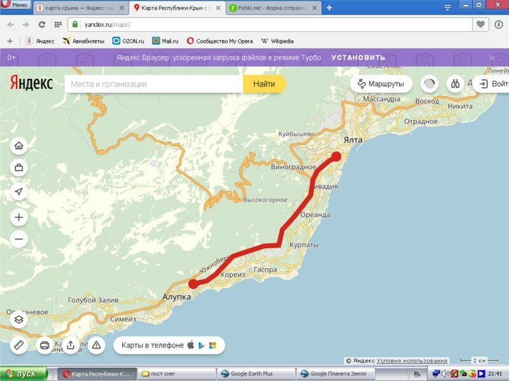Click the Алупка label on the map
Image resolution: width=509 pixels, height=381 pixels.
click(x=177, y=296)
